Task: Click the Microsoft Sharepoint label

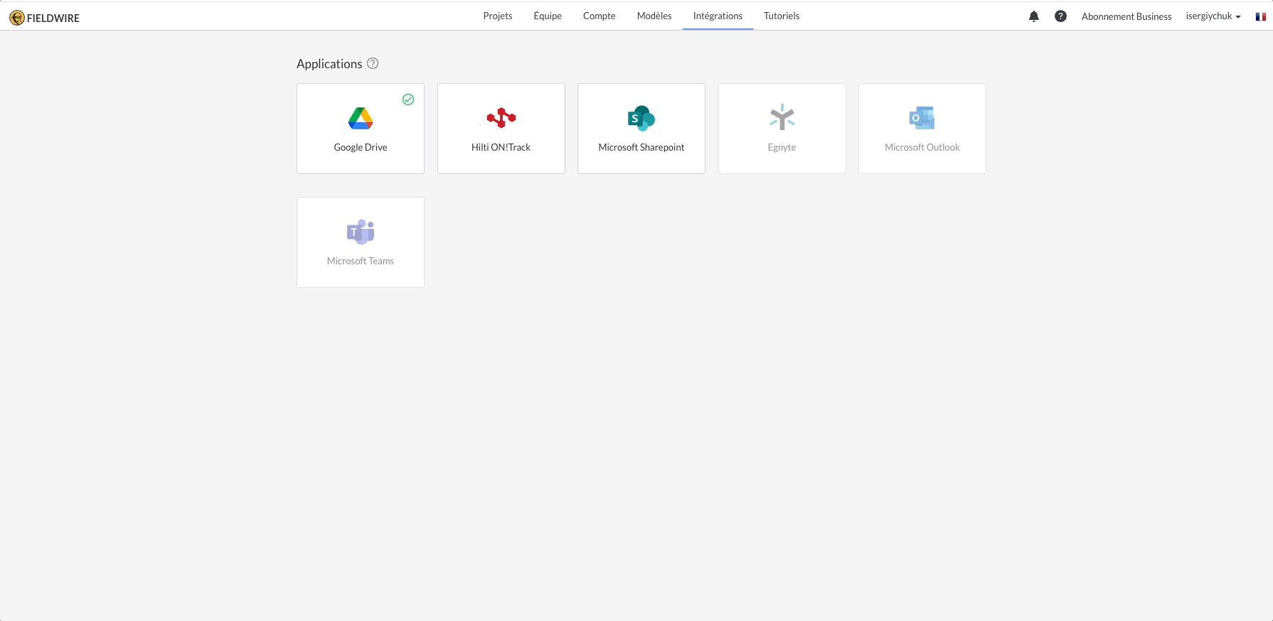Action: click(x=641, y=147)
